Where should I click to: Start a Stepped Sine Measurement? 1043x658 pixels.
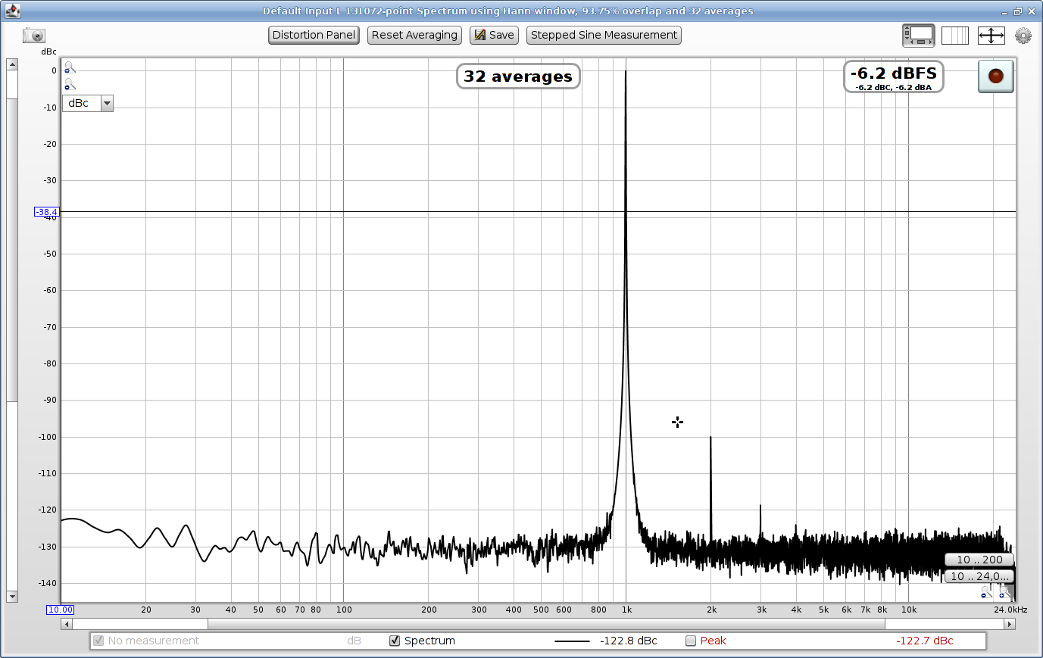(x=604, y=35)
